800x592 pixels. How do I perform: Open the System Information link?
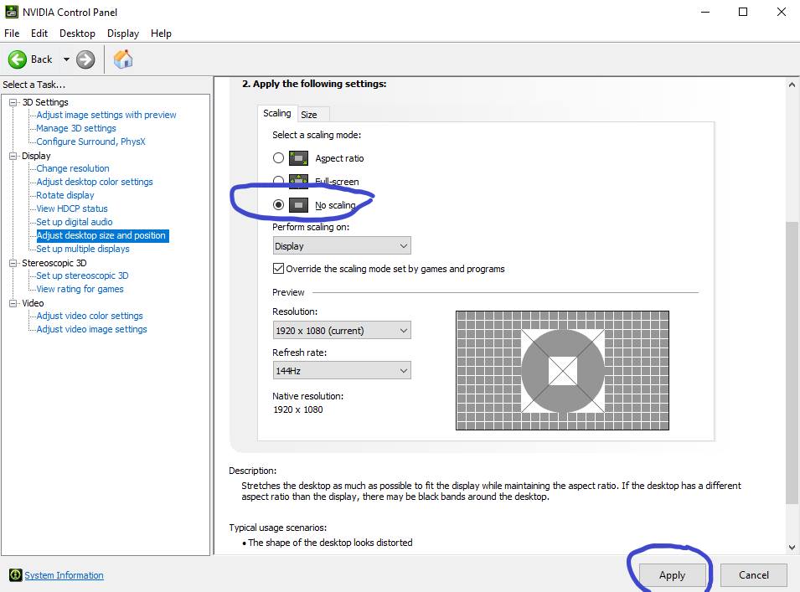[x=64, y=575]
